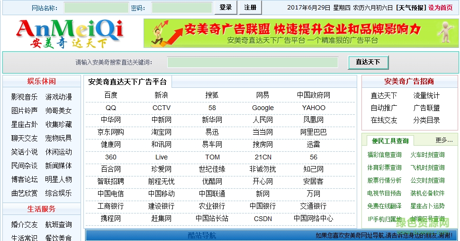460x241 pixels.
Task: Open 分类目录 link
Action: pos(426,120)
